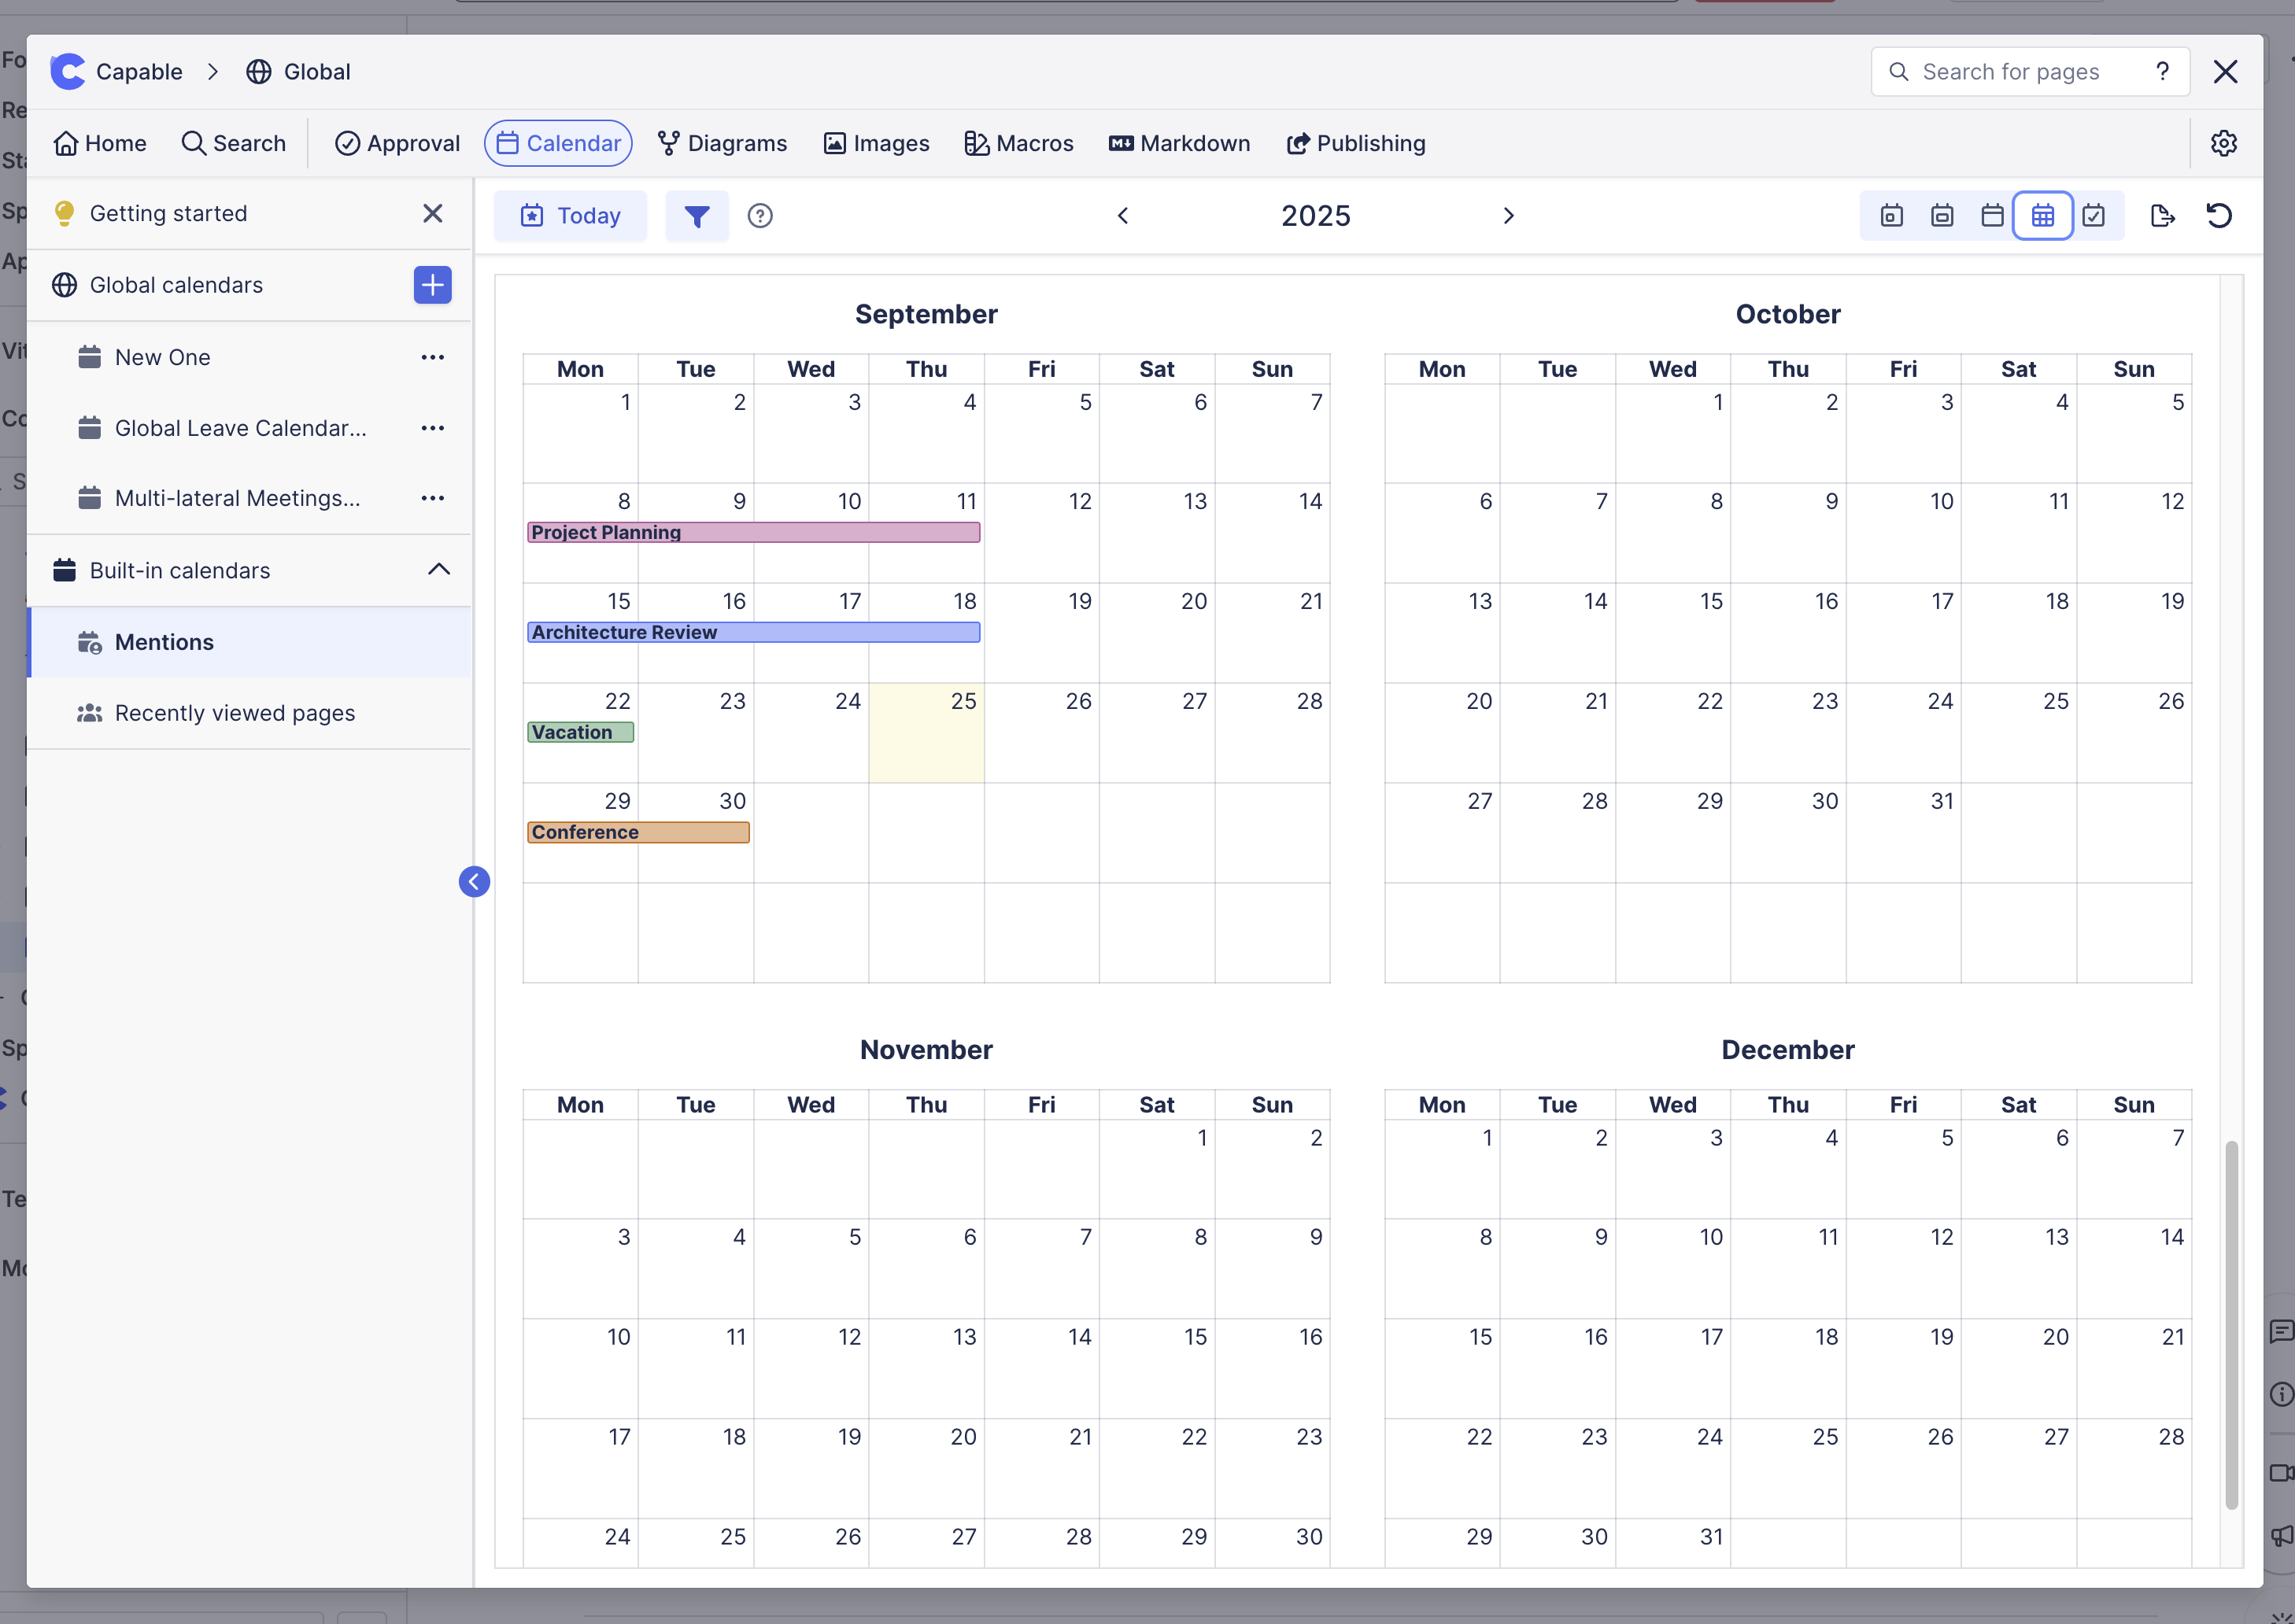Switch to day calendar view icon

point(1891,216)
